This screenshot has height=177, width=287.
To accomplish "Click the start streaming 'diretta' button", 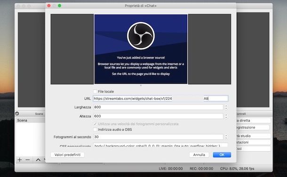I will click(x=253, y=121).
